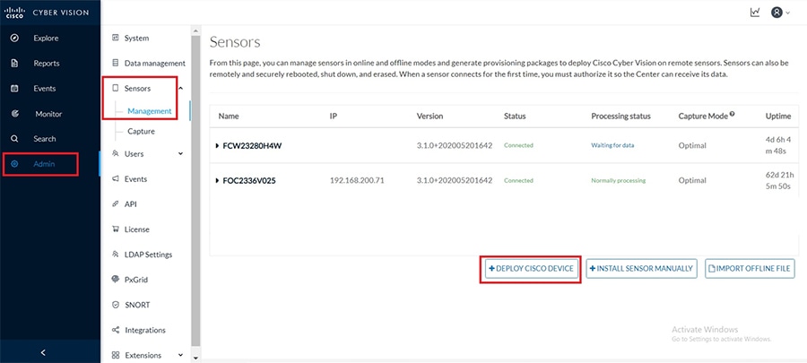Screen dimensions: 807x363
Task: Open the Reports section
Action: pos(47,64)
